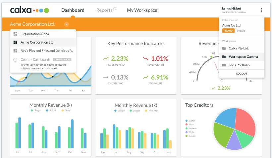Click the Sat data point on line chart
This screenshot has height=158, width=272.
[81, 79]
